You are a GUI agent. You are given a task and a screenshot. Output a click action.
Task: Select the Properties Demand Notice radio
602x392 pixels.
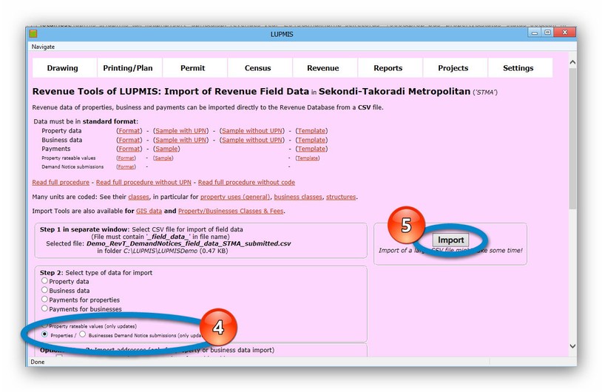pos(44,334)
